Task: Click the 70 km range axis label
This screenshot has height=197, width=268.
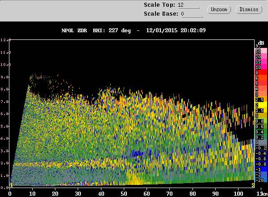Action: tap(170, 194)
